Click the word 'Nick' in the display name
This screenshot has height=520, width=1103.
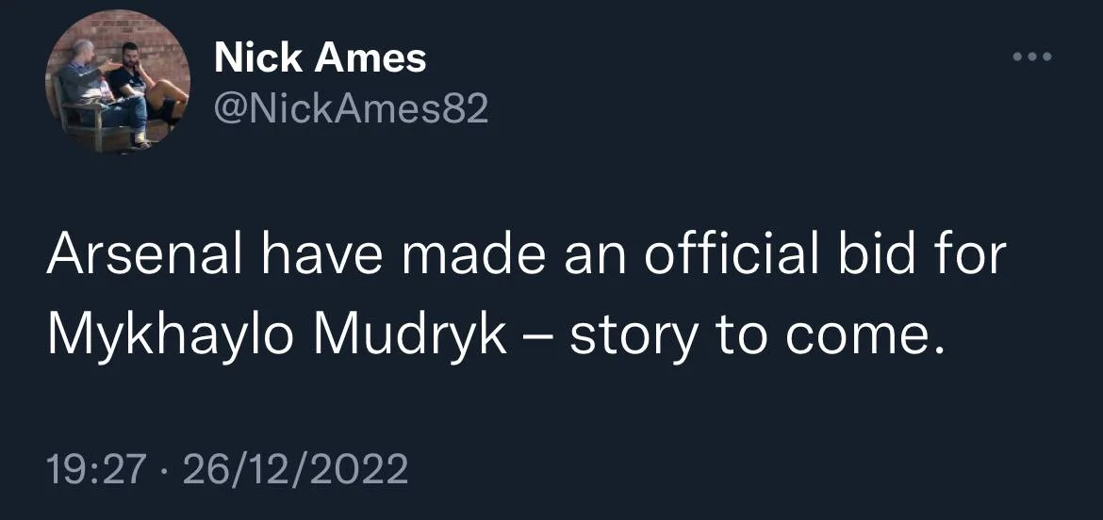click(260, 60)
